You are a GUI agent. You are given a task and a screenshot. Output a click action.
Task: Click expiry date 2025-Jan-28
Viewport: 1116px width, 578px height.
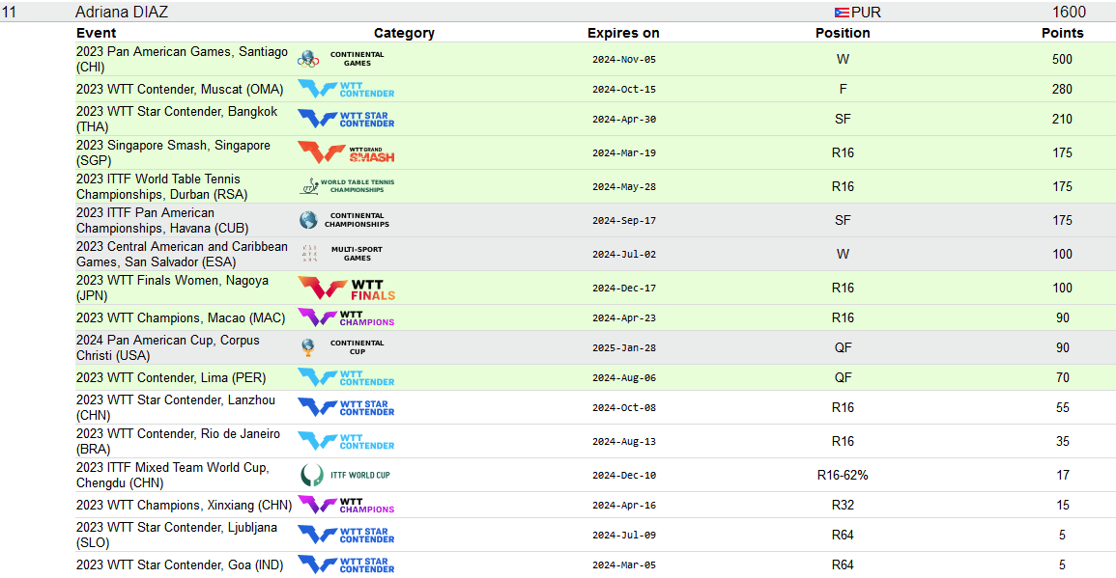pos(624,348)
